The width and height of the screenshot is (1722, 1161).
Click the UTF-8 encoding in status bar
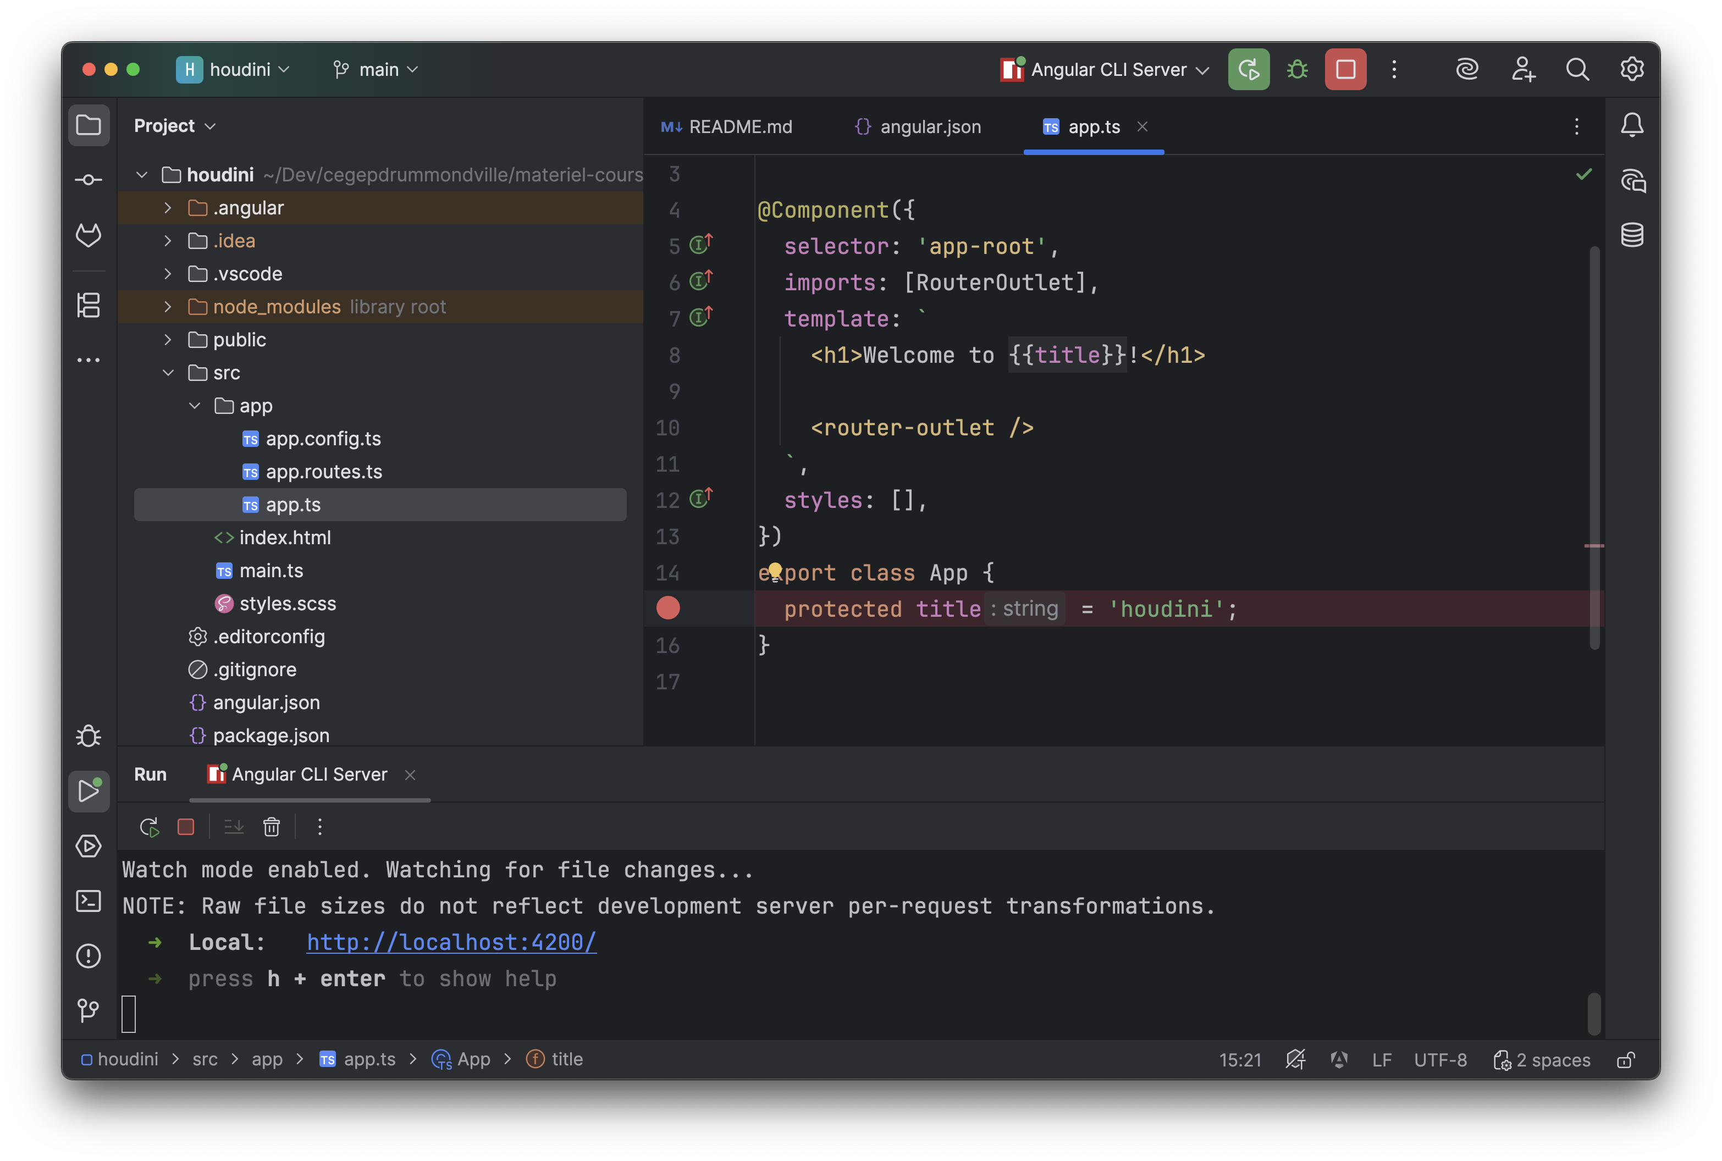pos(1440,1060)
